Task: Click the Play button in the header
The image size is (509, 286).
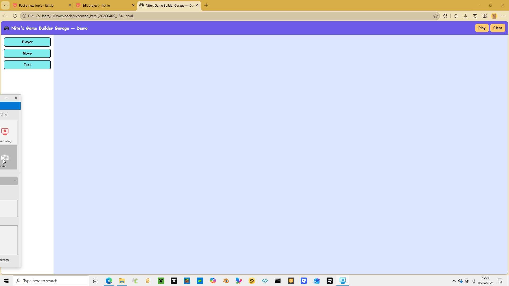Action: click(x=482, y=28)
